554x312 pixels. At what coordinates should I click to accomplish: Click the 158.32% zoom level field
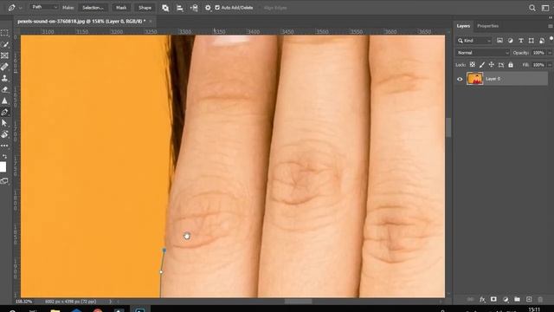point(23,302)
